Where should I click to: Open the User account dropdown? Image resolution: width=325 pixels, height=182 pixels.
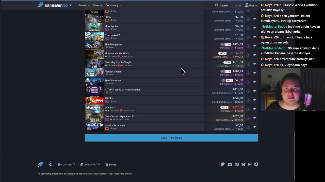click(x=251, y=5)
